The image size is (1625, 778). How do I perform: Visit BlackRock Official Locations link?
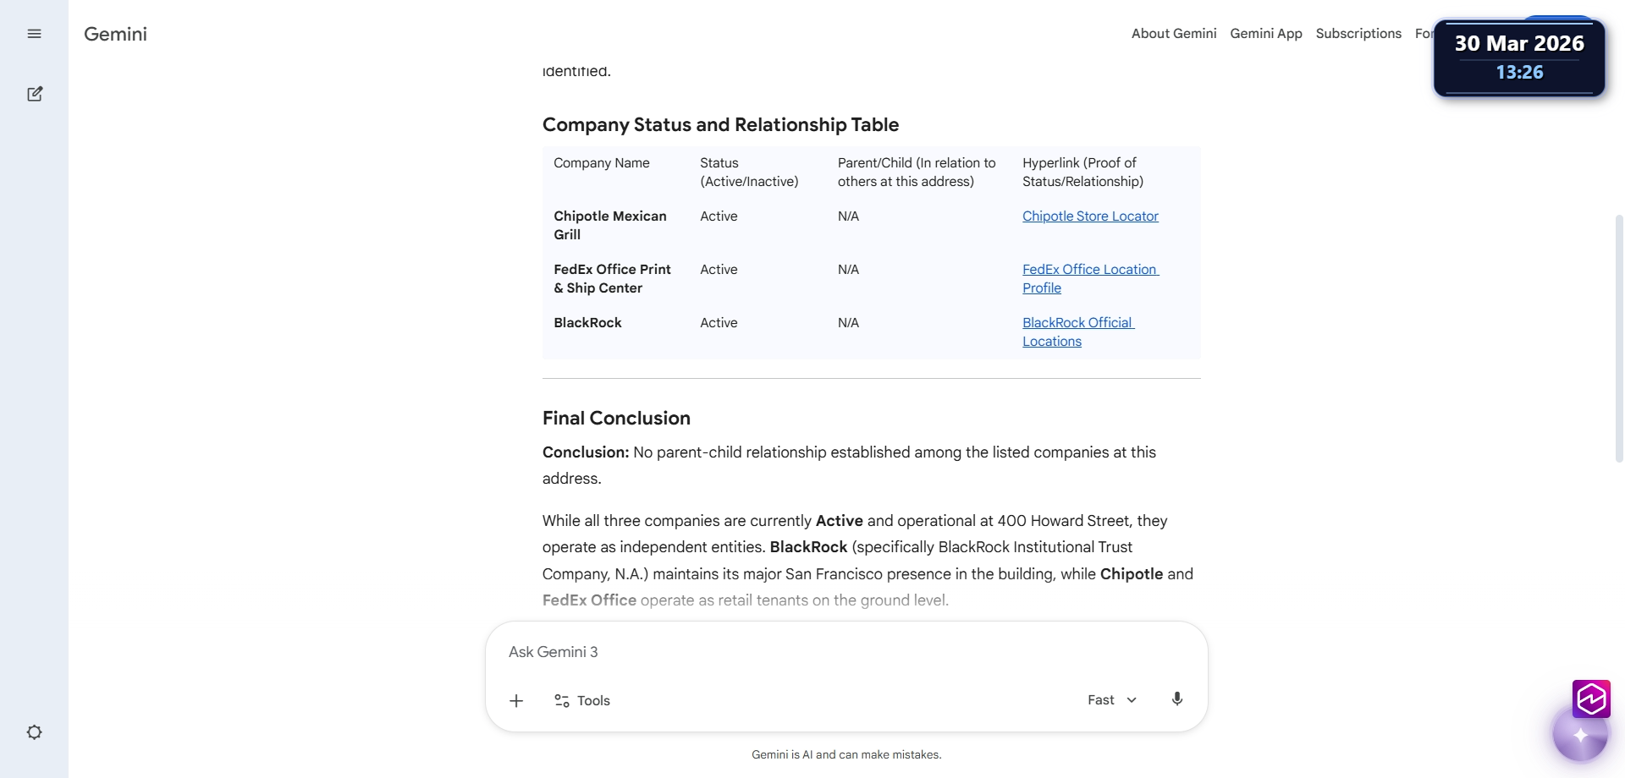(1077, 323)
